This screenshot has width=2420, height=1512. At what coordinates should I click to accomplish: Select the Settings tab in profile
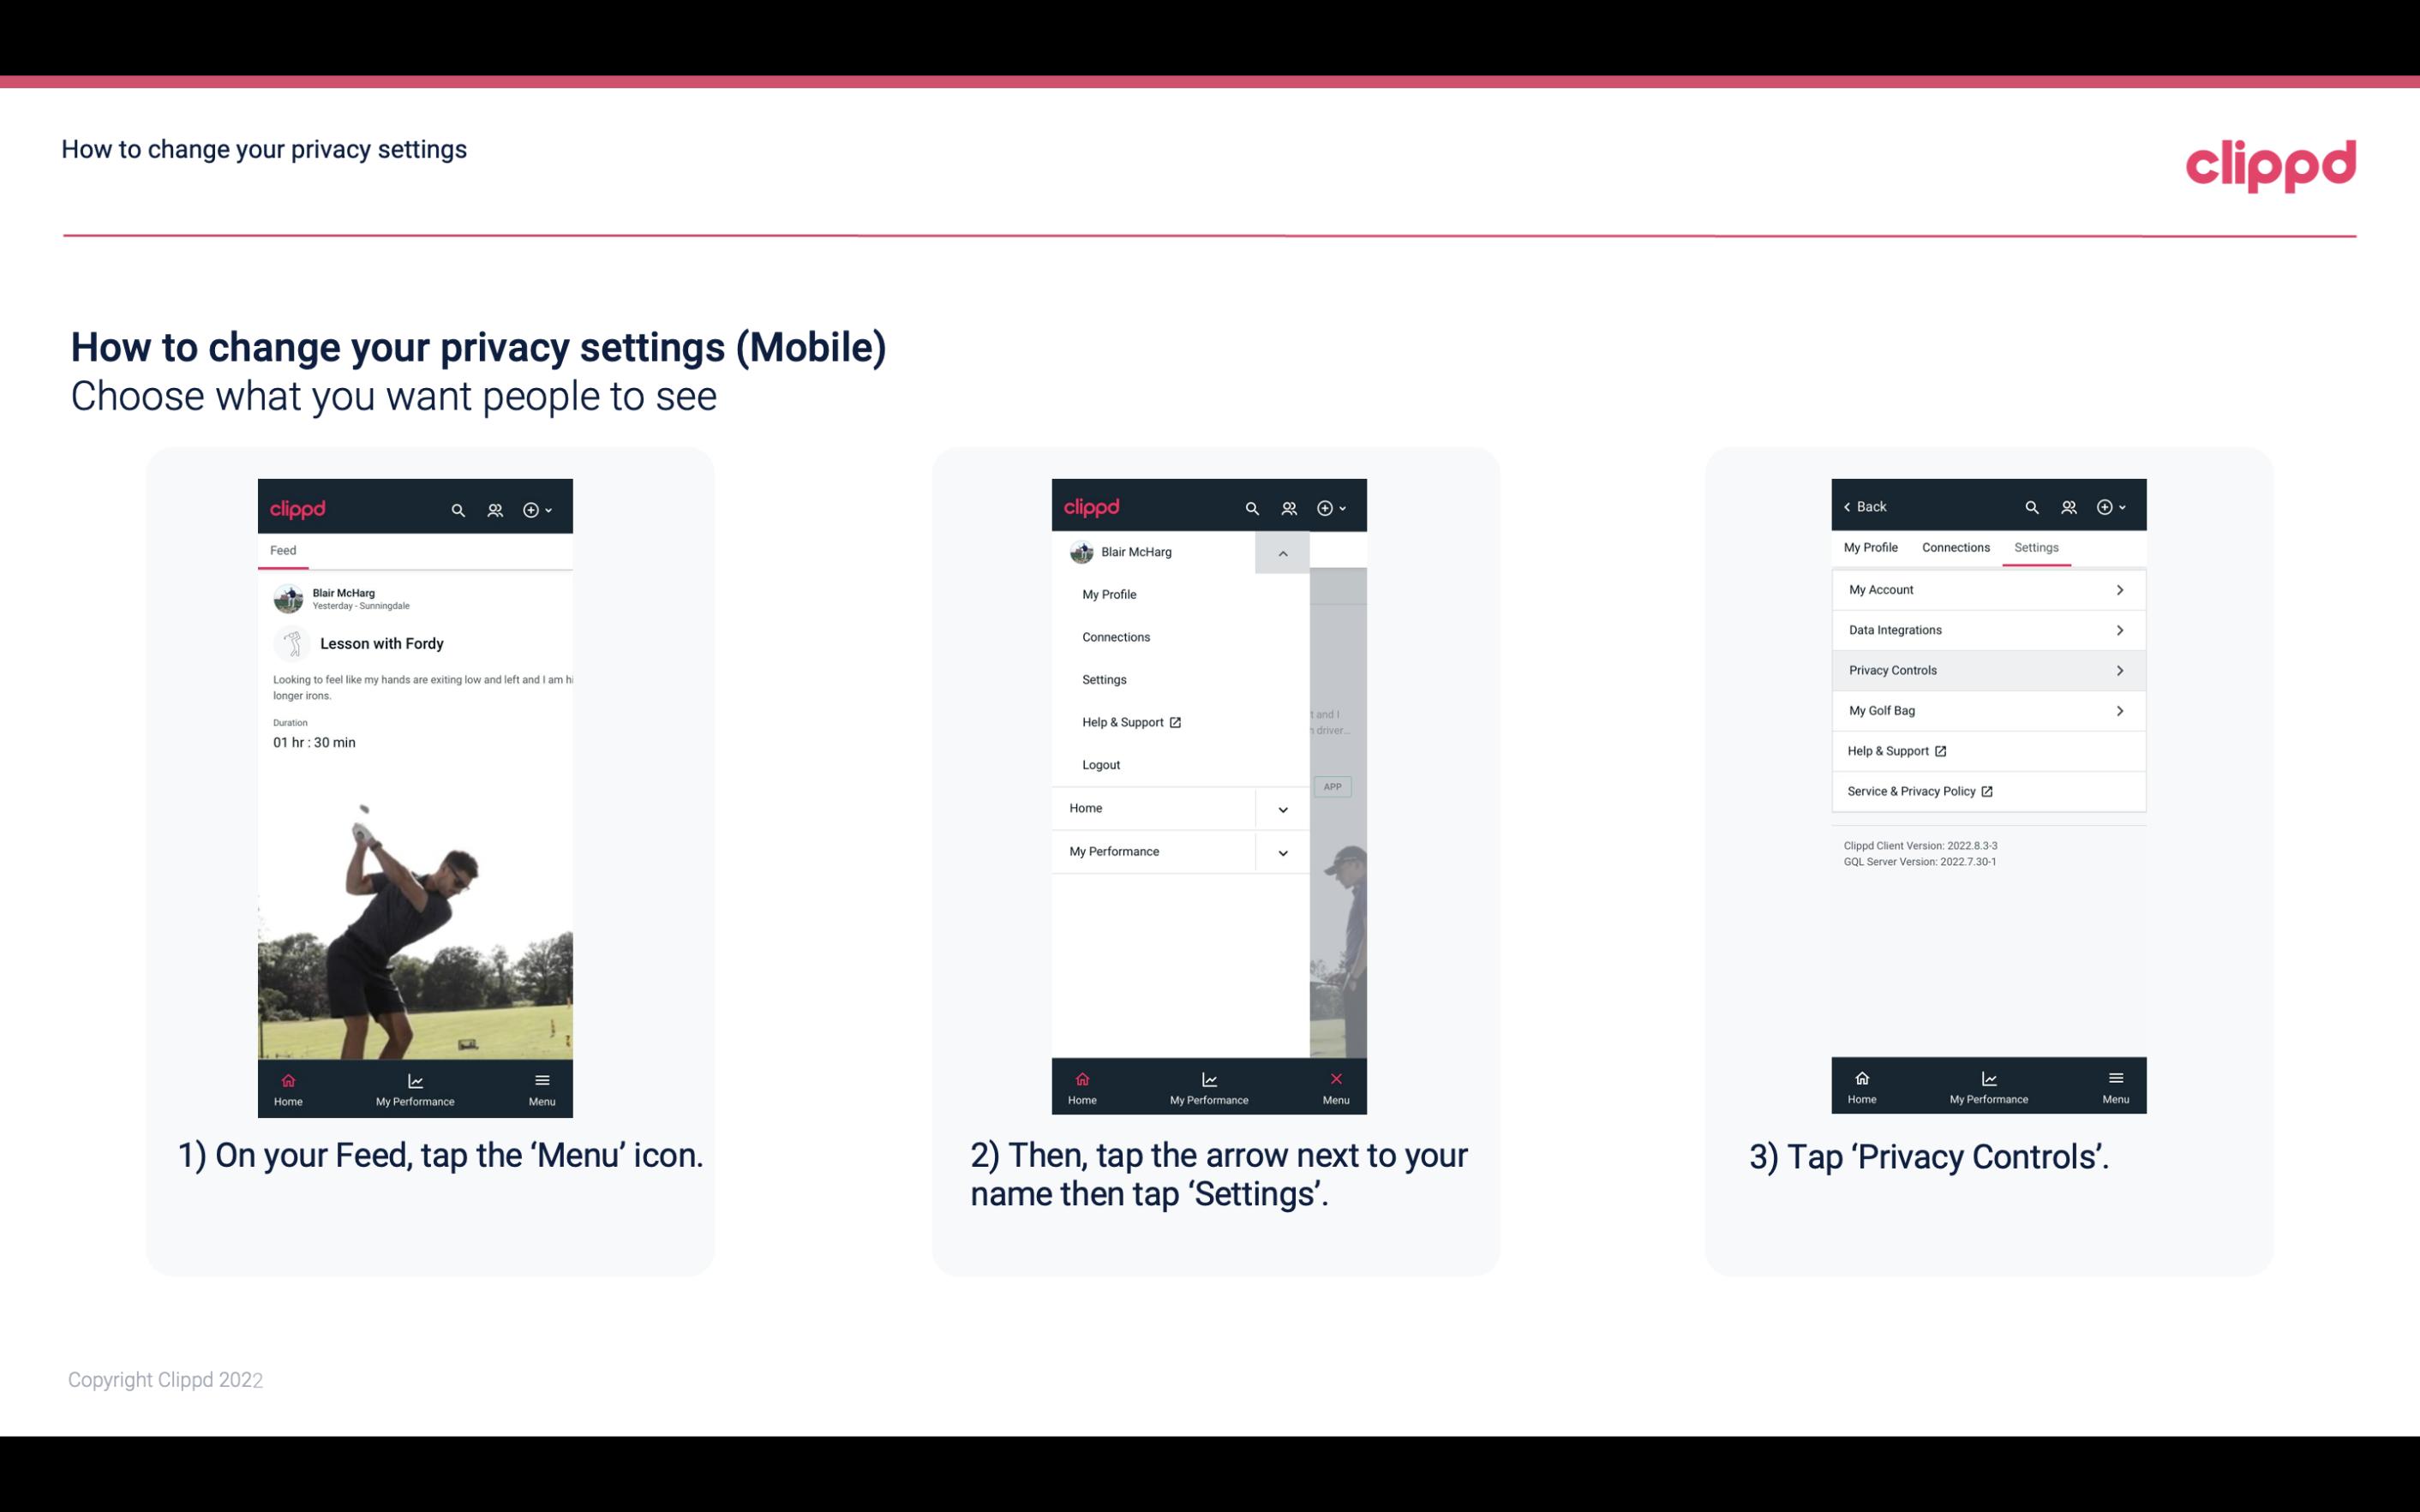point(2035,547)
